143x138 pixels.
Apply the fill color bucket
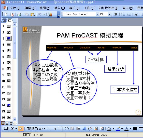tap(109, 129)
